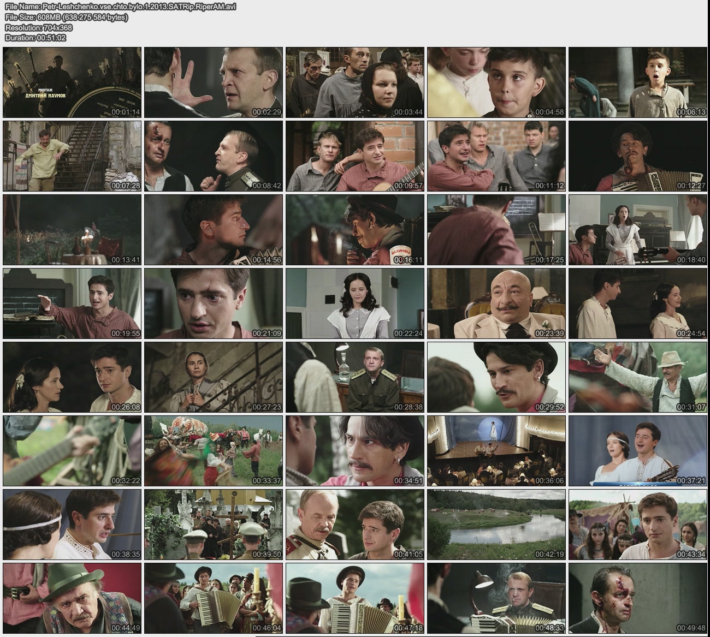This screenshot has height=637, width=710.
Task: Open the field dance thumbnail at 00:33:37
Action: (x=214, y=451)
